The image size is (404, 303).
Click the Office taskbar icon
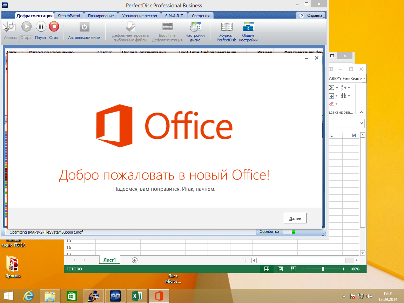(x=159, y=296)
